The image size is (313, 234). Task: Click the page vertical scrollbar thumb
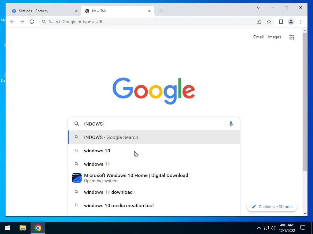305,101
